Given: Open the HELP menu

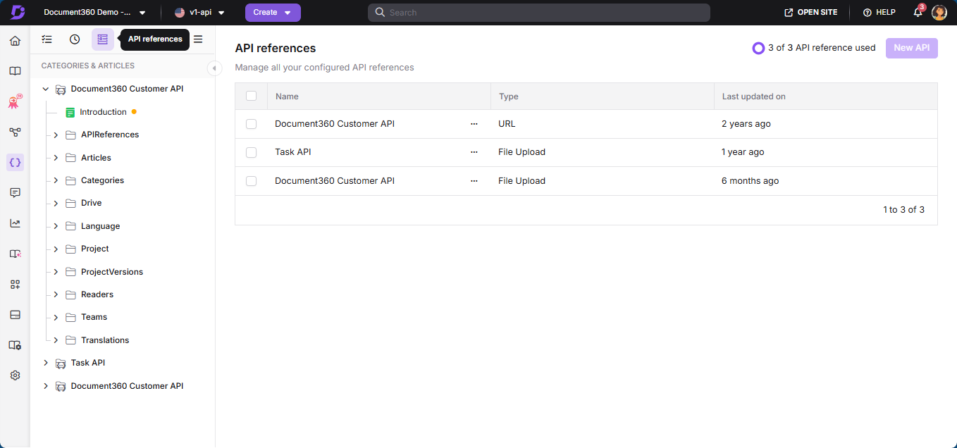Looking at the screenshot, I should click(879, 13).
